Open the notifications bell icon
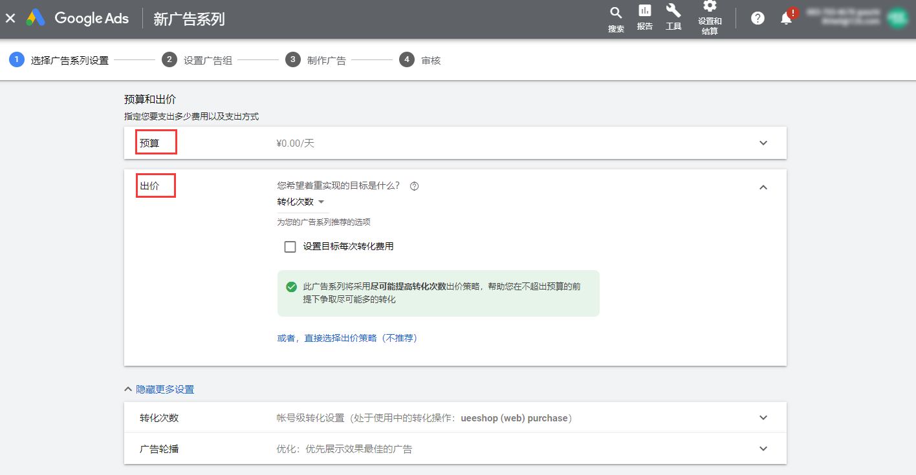The image size is (916, 475). tap(786, 18)
